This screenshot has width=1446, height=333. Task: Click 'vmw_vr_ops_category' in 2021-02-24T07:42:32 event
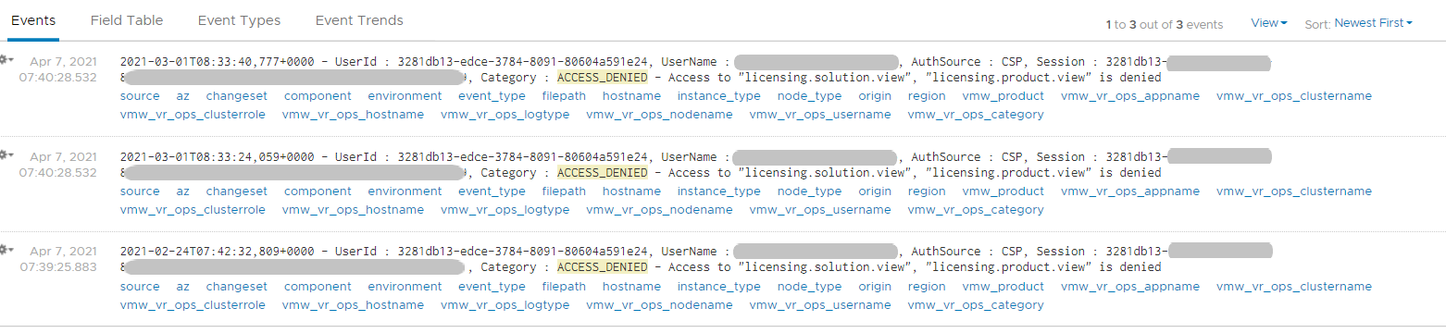(x=976, y=304)
